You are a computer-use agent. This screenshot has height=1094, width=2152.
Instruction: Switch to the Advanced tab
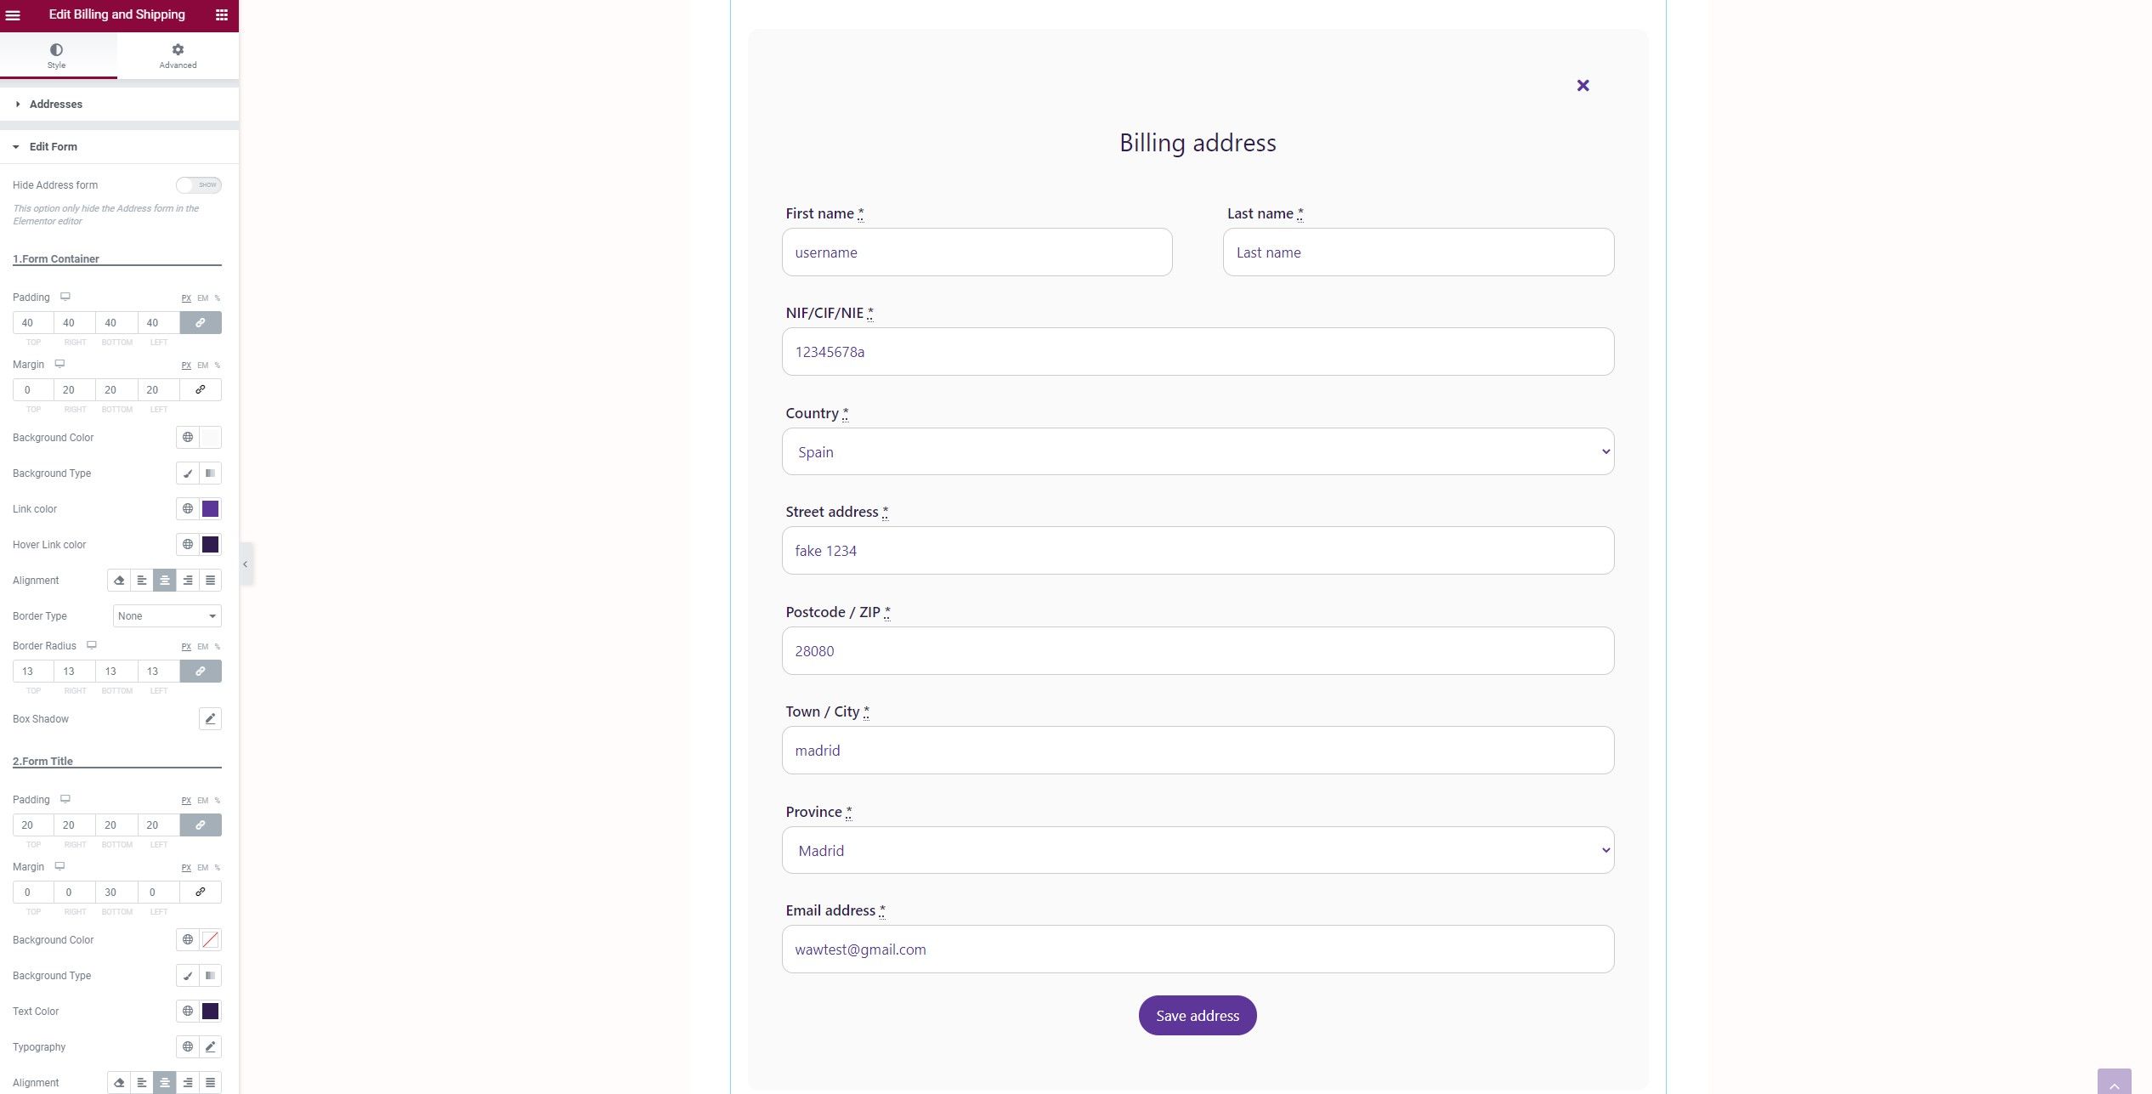point(178,56)
